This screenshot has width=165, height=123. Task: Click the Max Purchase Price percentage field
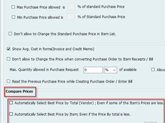(x=71, y=7)
